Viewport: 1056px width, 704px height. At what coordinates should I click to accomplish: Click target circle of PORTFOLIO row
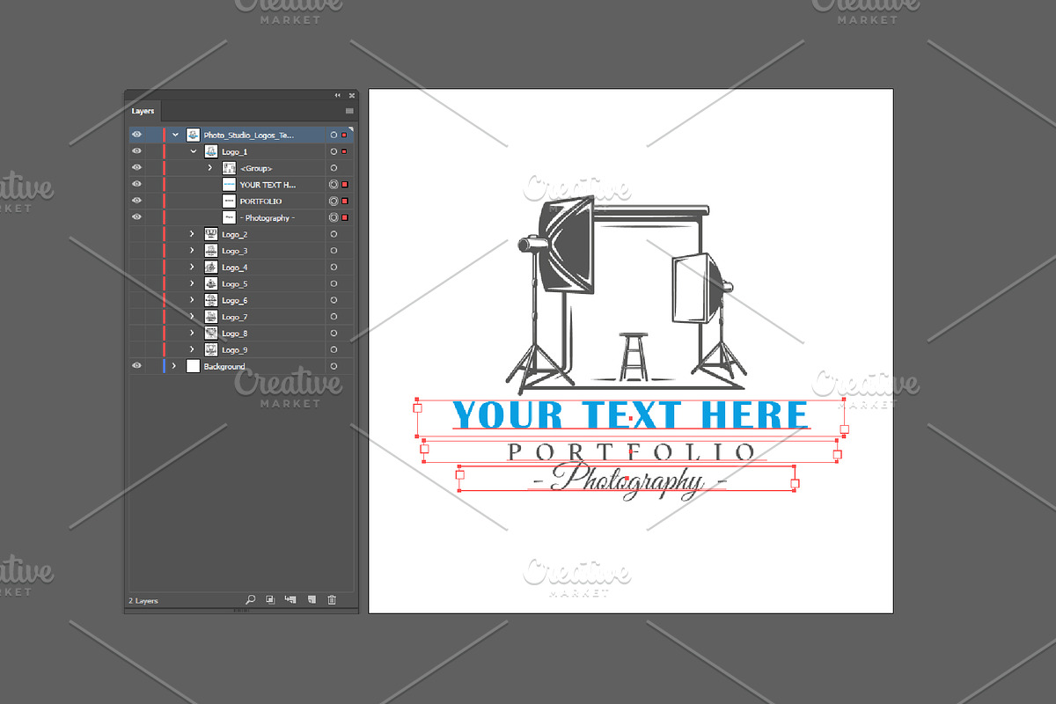point(334,202)
